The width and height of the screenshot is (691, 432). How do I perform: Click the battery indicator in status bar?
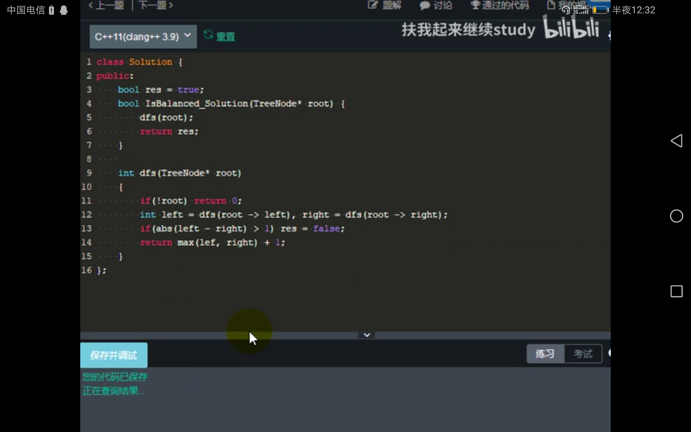600,10
